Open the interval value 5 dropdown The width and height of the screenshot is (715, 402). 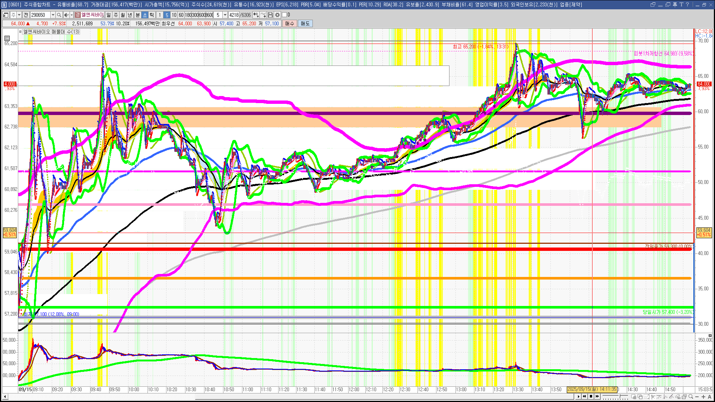[225, 15]
